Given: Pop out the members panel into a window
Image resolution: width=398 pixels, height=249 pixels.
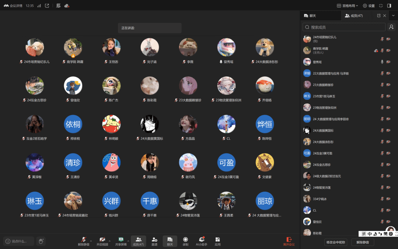Looking at the screenshot, I should pyautogui.click(x=378, y=16).
